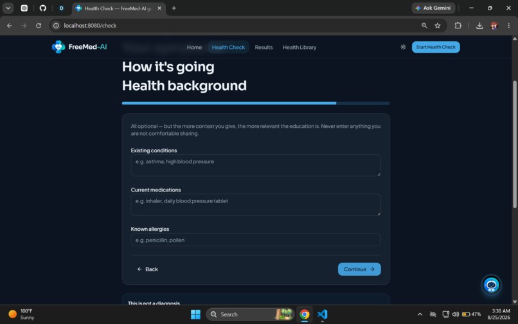
Task: Click the scrollbar up arrow
Action: [x=514, y=39]
